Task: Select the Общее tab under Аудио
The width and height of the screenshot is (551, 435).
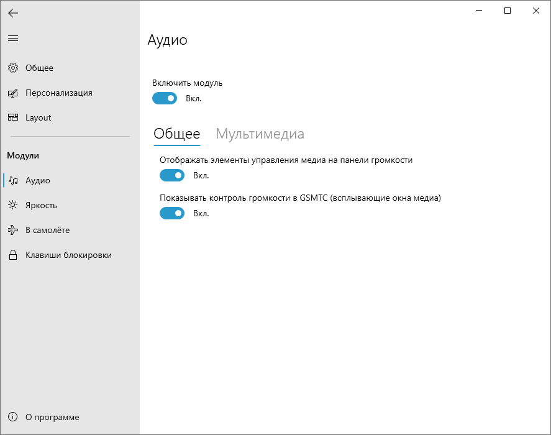Action: tap(177, 134)
